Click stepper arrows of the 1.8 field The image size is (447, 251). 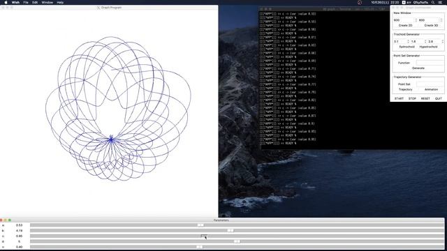425,42
